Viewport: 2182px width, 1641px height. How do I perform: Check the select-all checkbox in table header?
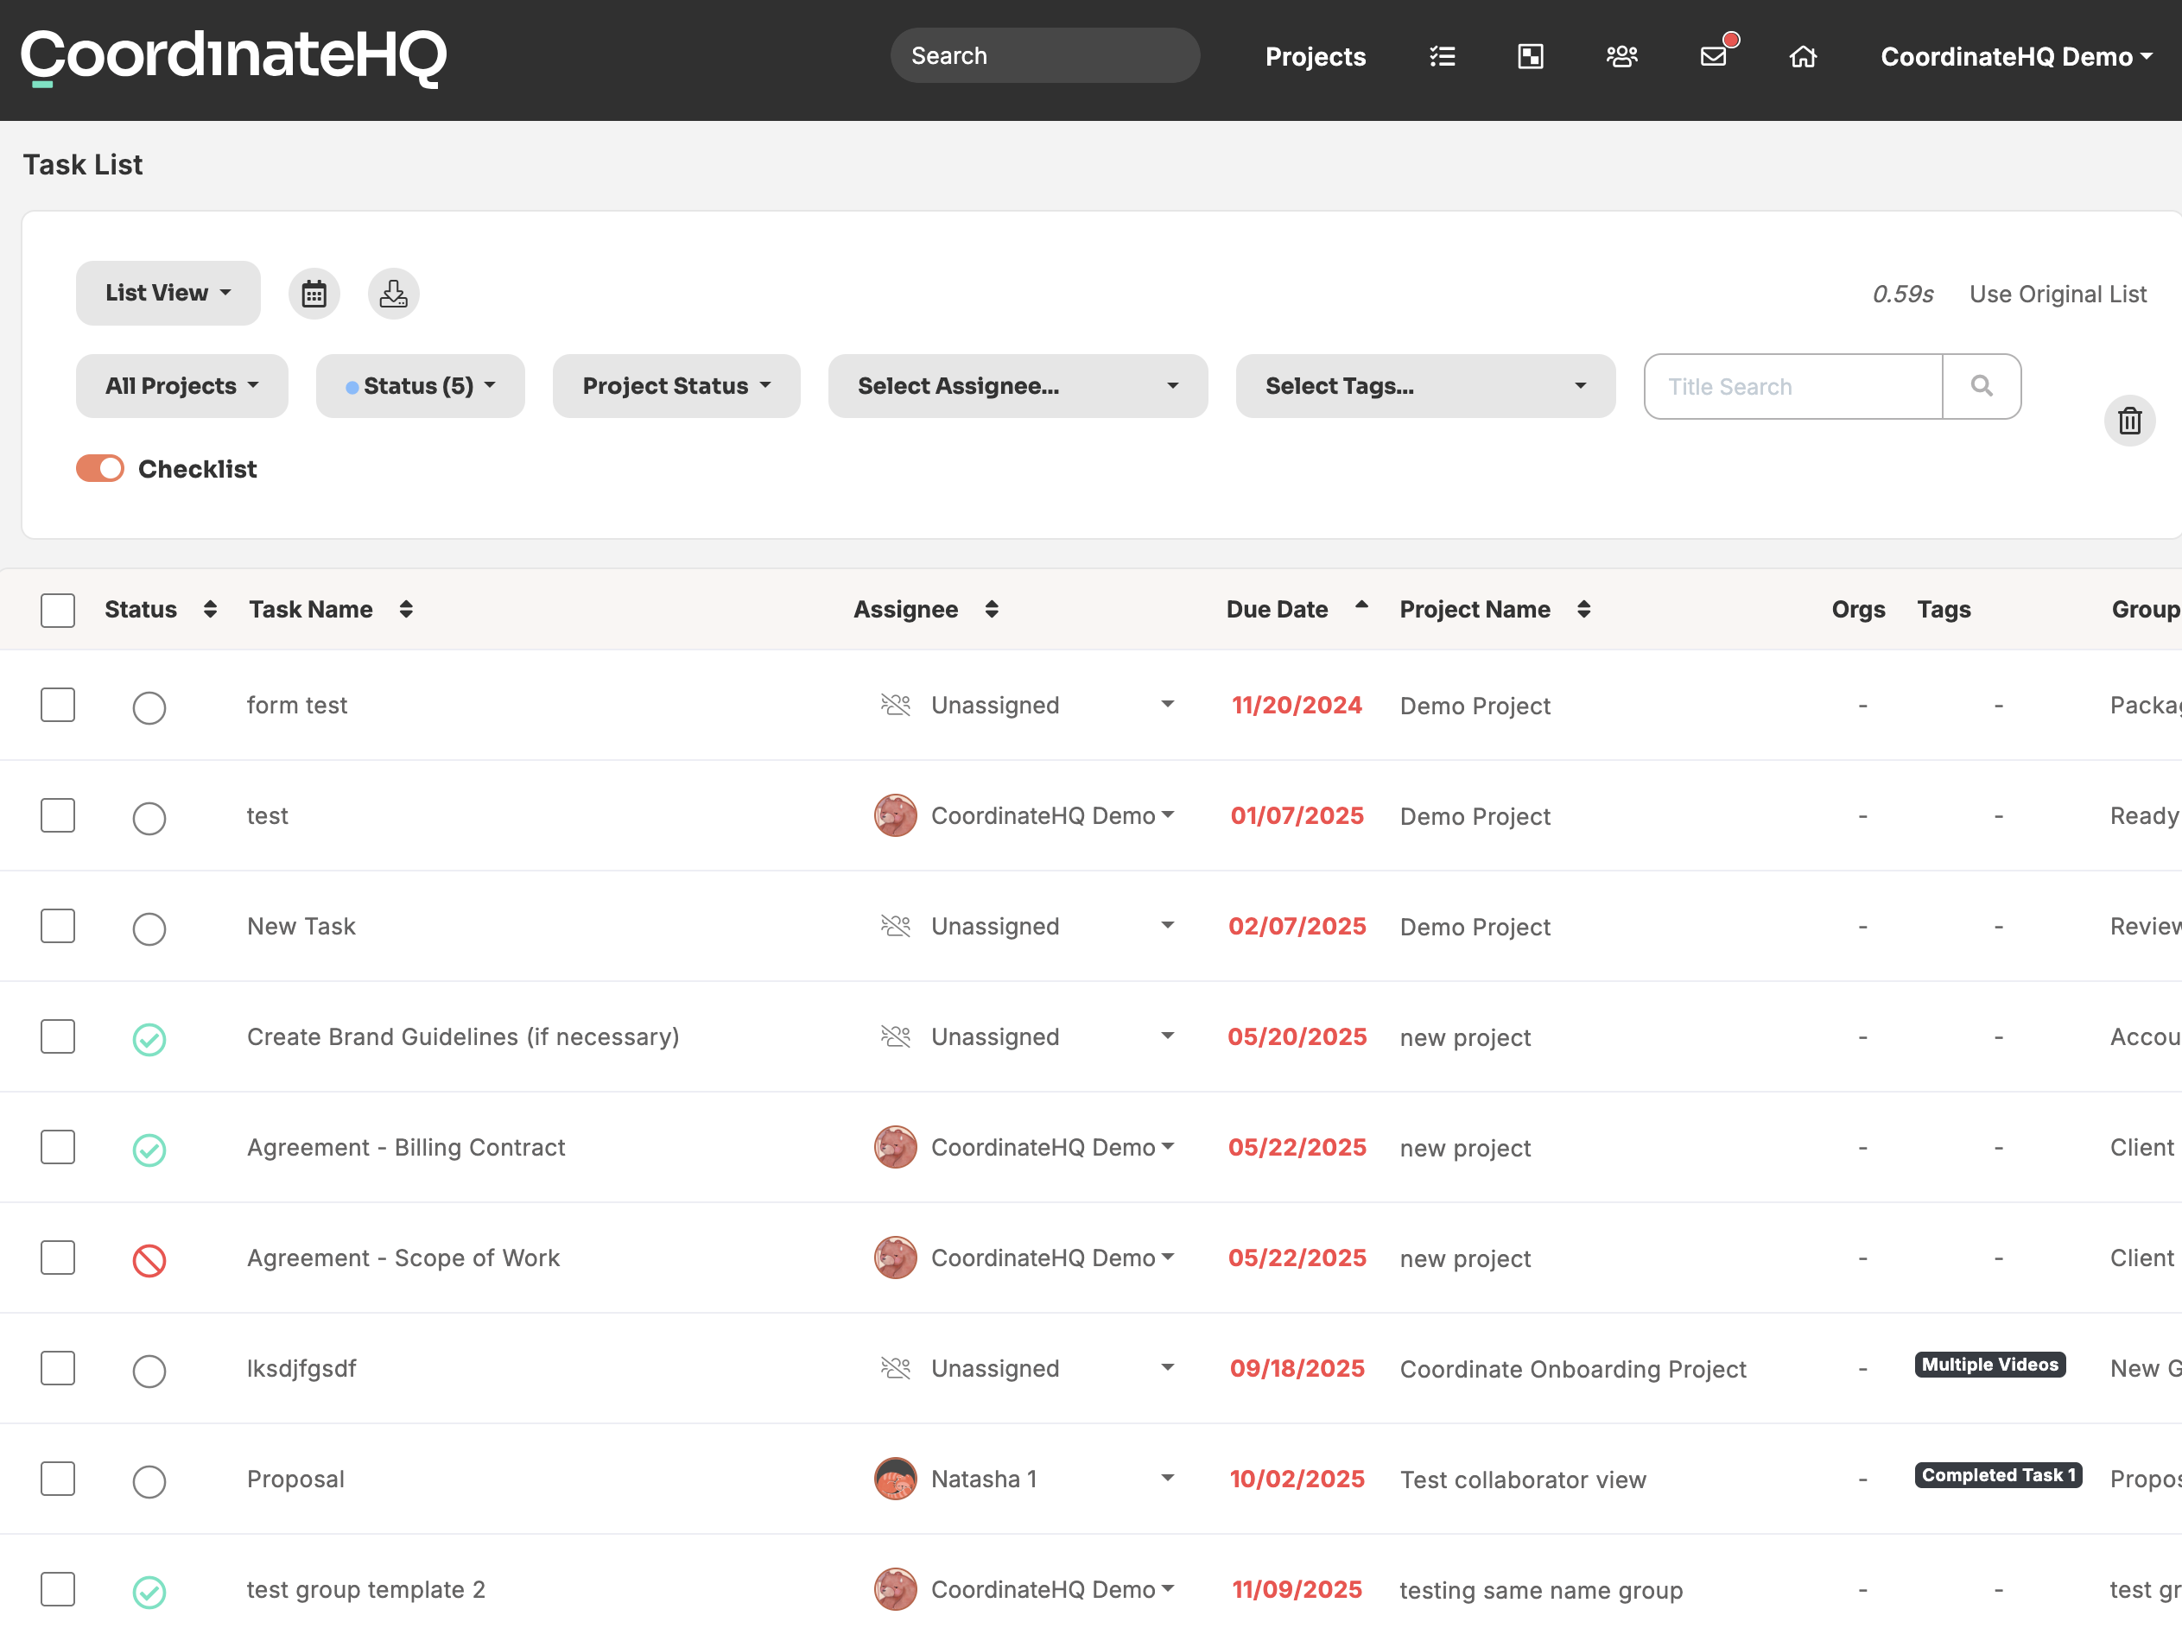(x=57, y=611)
